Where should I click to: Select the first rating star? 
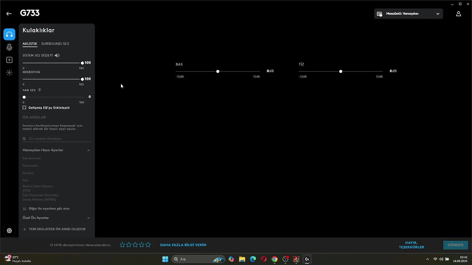coord(122,245)
